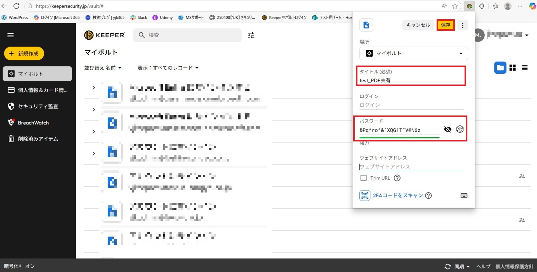Open the 並び替え 名前 sort dropdown
Viewport: 537px width, 272px height.
click(103, 68)
